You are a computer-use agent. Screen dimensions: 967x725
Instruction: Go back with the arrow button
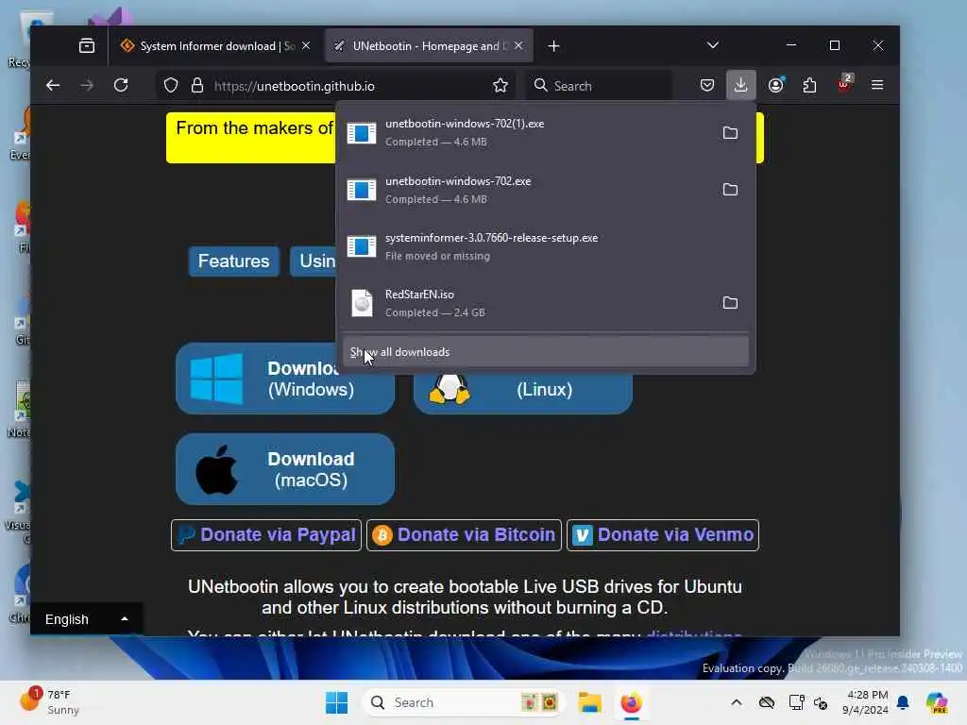(x=53, y=86)
